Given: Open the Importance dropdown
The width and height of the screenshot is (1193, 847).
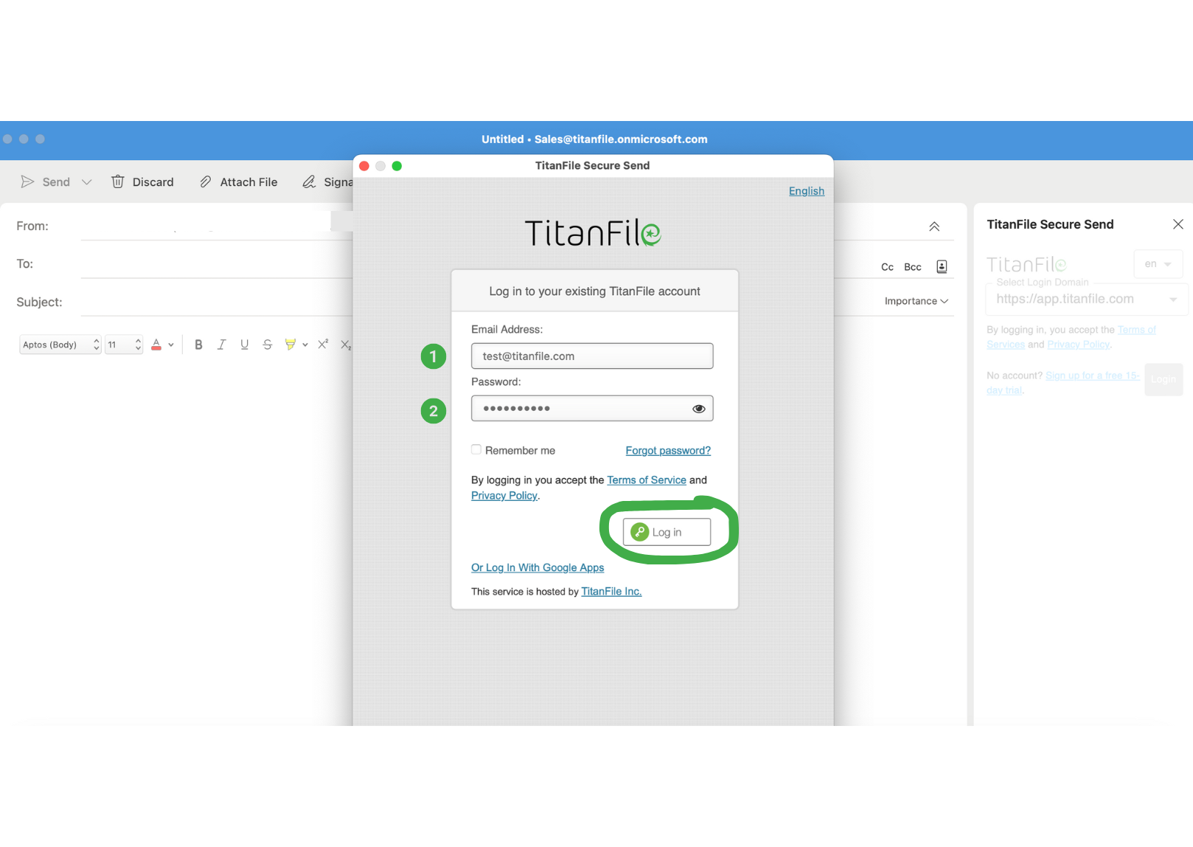Looking at the screenshot, I should (917, 301).
